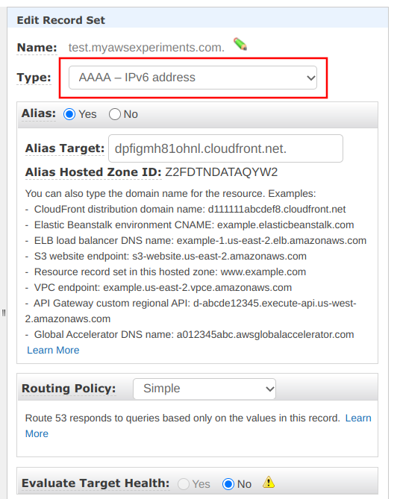Click the Alias Hosted Zone ID label
This screenshot has height=499, width=400.
click(93, 172)
